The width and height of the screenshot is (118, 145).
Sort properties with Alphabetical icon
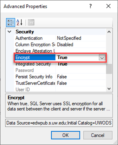(19, 22)
